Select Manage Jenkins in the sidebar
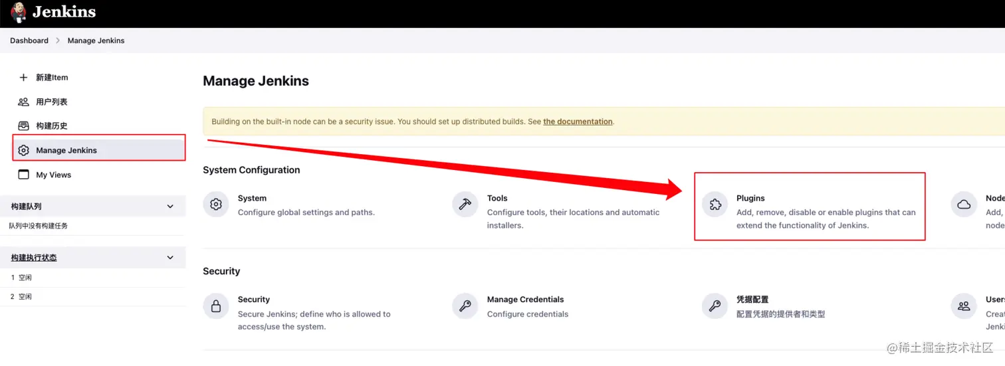The image size is (1005, 366). [x=66, y=151]
